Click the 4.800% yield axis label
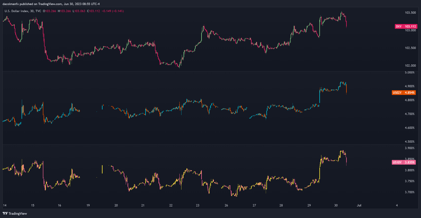 (x=410, y=100)
